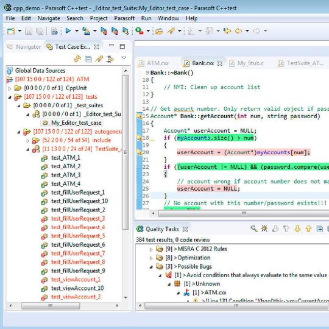
Task: Click the blue Run Tests play icon
Action: 68,31
